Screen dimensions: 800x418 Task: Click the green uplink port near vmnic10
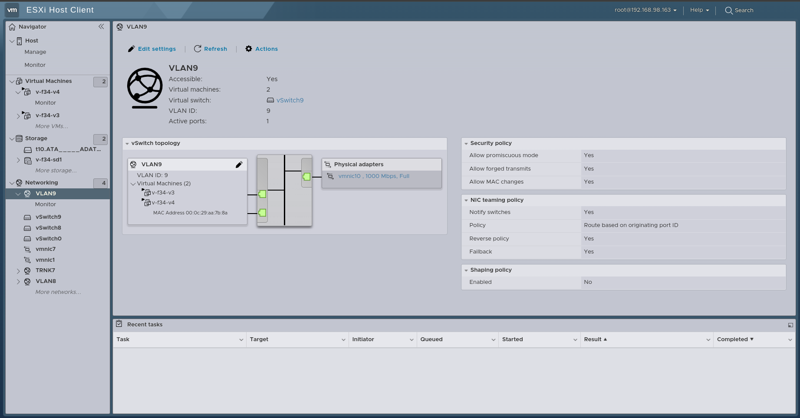pyautogui.click(x=306, y=177)
